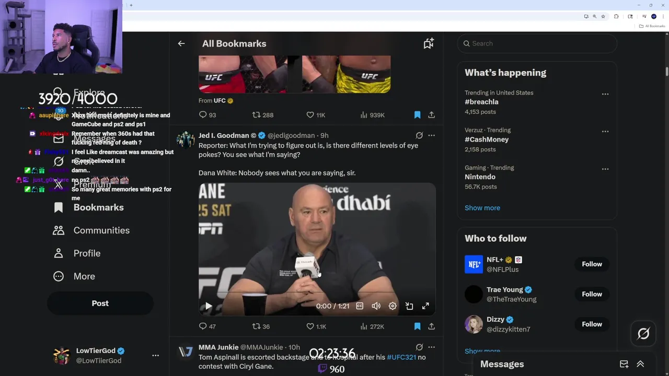Open more options for #CashMoney trend
The image size is (669, 376).
605,132
